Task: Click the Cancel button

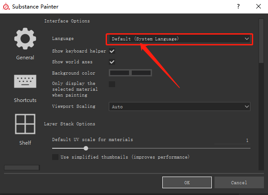Action: pos(239,182)
